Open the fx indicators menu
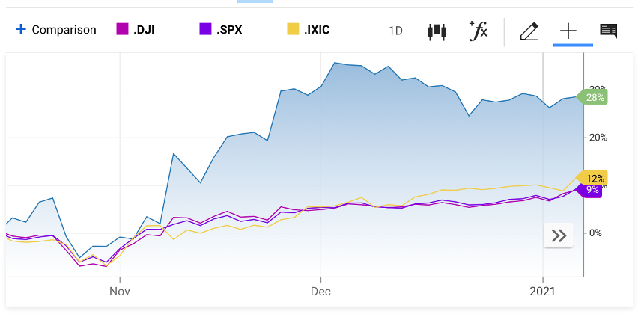 (x=477, y=31)
